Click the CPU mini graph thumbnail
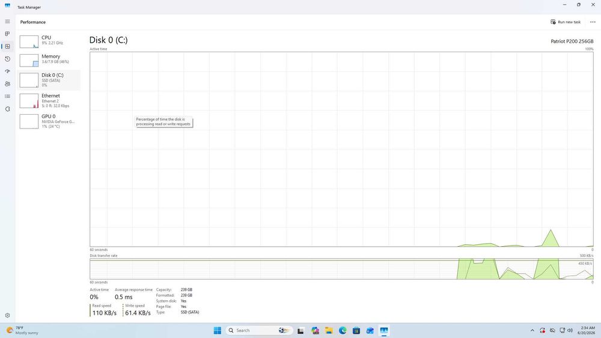 pyautogui.click(x=29, y=41)
